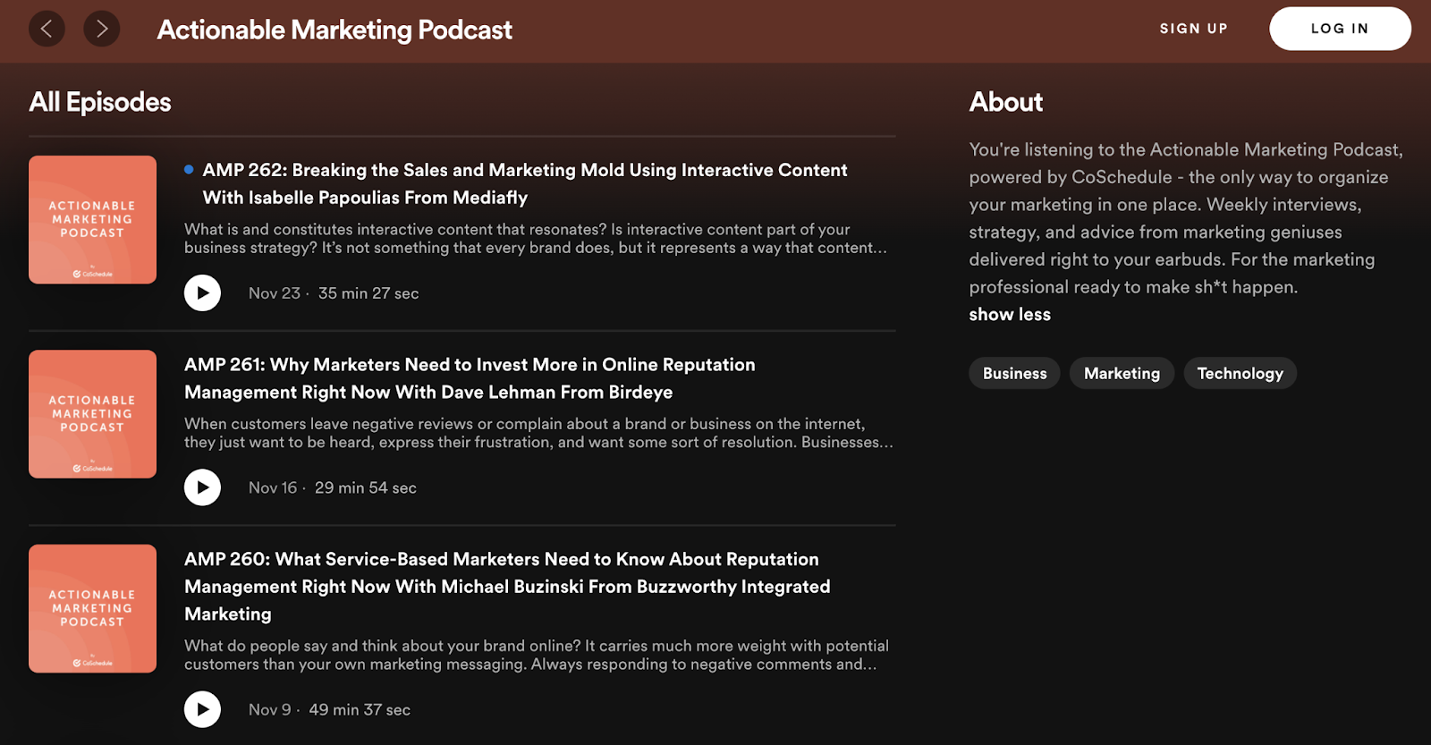The height and width of the screenshot is (745, 1431).
Task: Open the AMP 261 episode cover art
Action: (x=92, y=414)
